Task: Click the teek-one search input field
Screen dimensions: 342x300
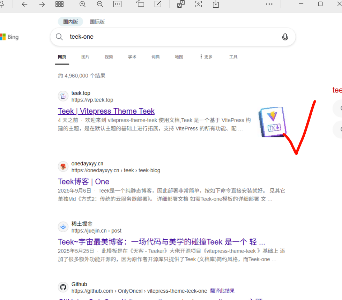Action: pyautogui.click(x=168, y=37)
